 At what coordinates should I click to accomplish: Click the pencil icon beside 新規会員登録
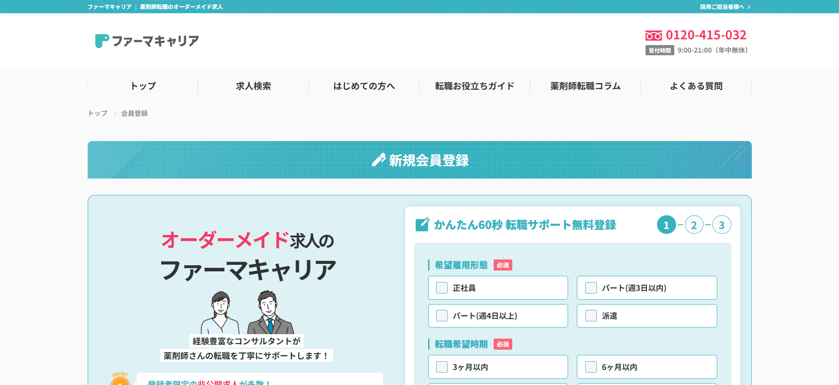tap(379, 160)
